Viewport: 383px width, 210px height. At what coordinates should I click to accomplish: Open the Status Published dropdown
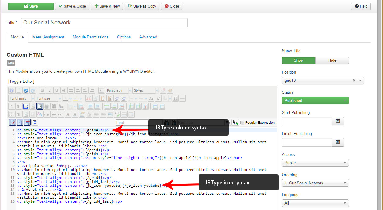point(315,100)
